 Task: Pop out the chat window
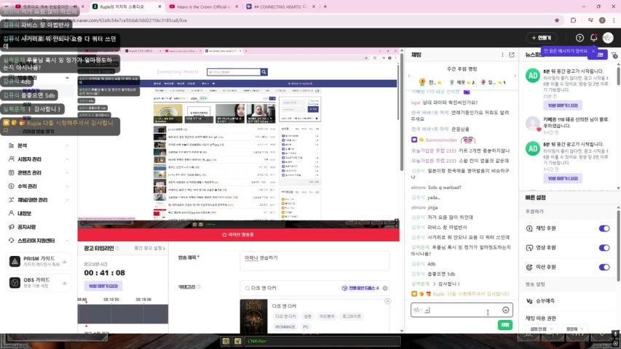tap(512, 55)
